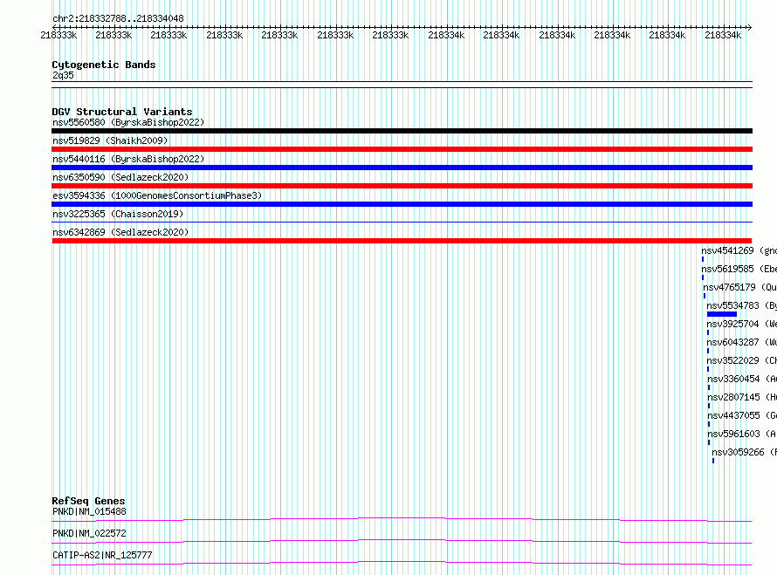Click the red nsv6350590 variant bar
The image size is (777, 575).
click(402, 186)
